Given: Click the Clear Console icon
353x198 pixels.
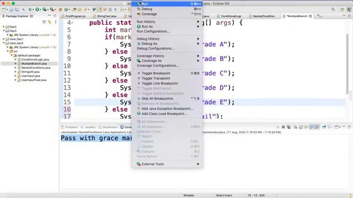Looking at the screenshot, I should point(296,127).
